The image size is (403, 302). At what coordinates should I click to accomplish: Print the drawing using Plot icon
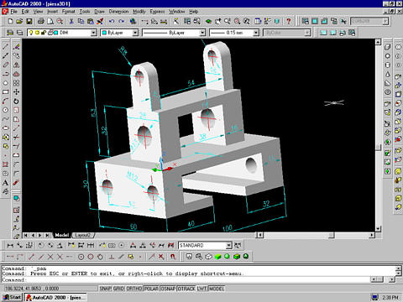[41, 21]
